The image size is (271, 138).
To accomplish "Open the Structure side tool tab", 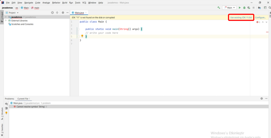I will pyautogui.click(x=2, y=114).
